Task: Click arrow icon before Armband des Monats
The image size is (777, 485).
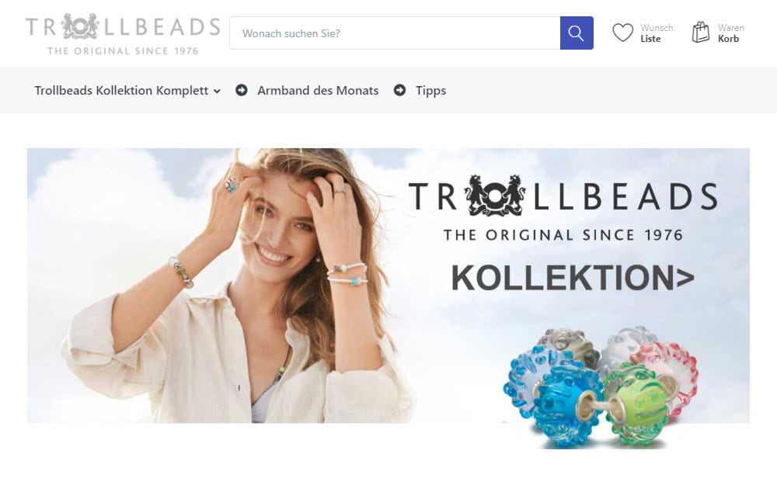Action: (x=242, y=90)
